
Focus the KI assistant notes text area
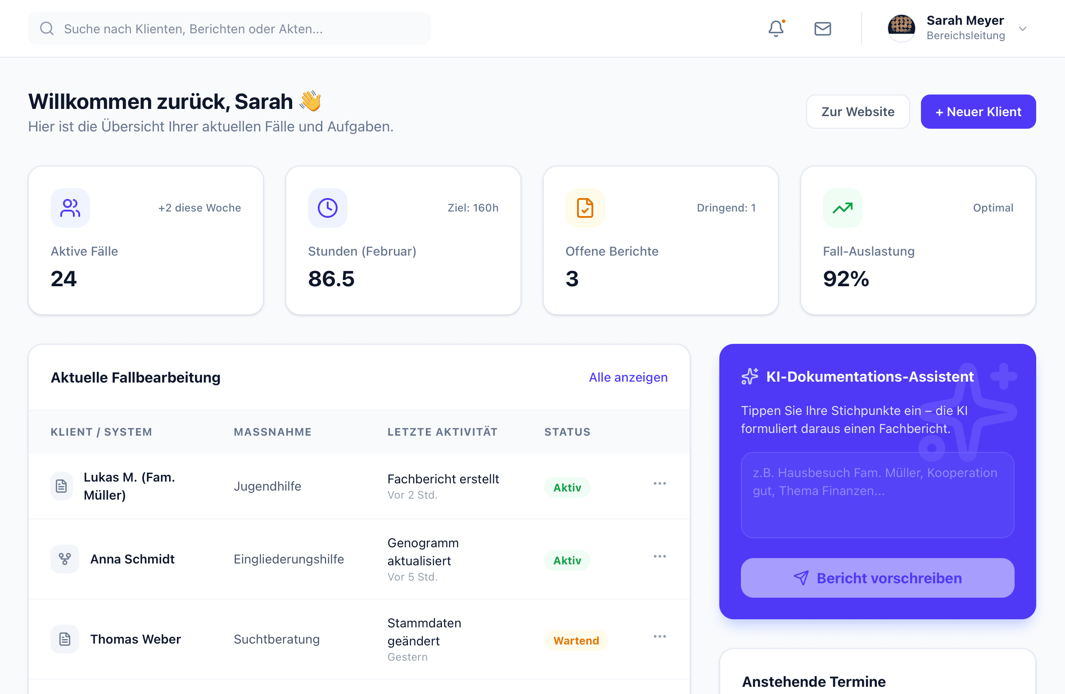[x=877, y=495]
